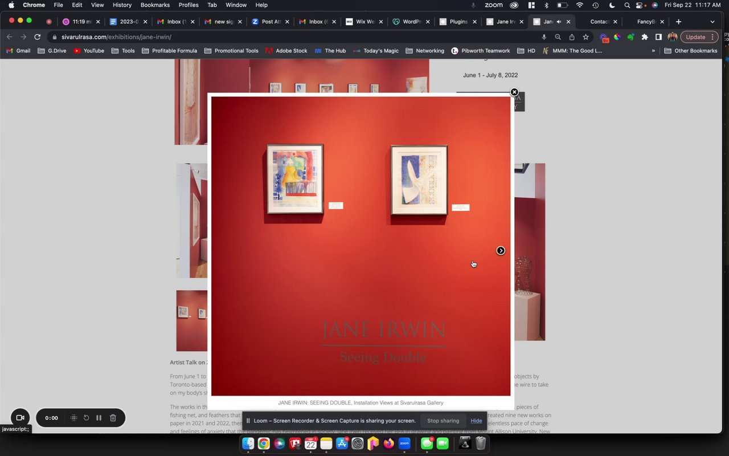Click the red wall thumbnail at lower left
The image size is (729, 456).
click(192, 321)
